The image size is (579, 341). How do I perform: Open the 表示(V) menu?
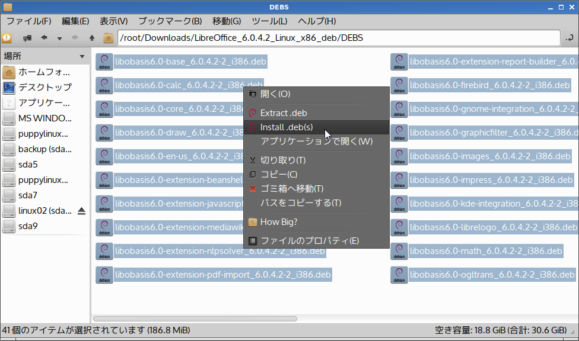pos(114,21)
